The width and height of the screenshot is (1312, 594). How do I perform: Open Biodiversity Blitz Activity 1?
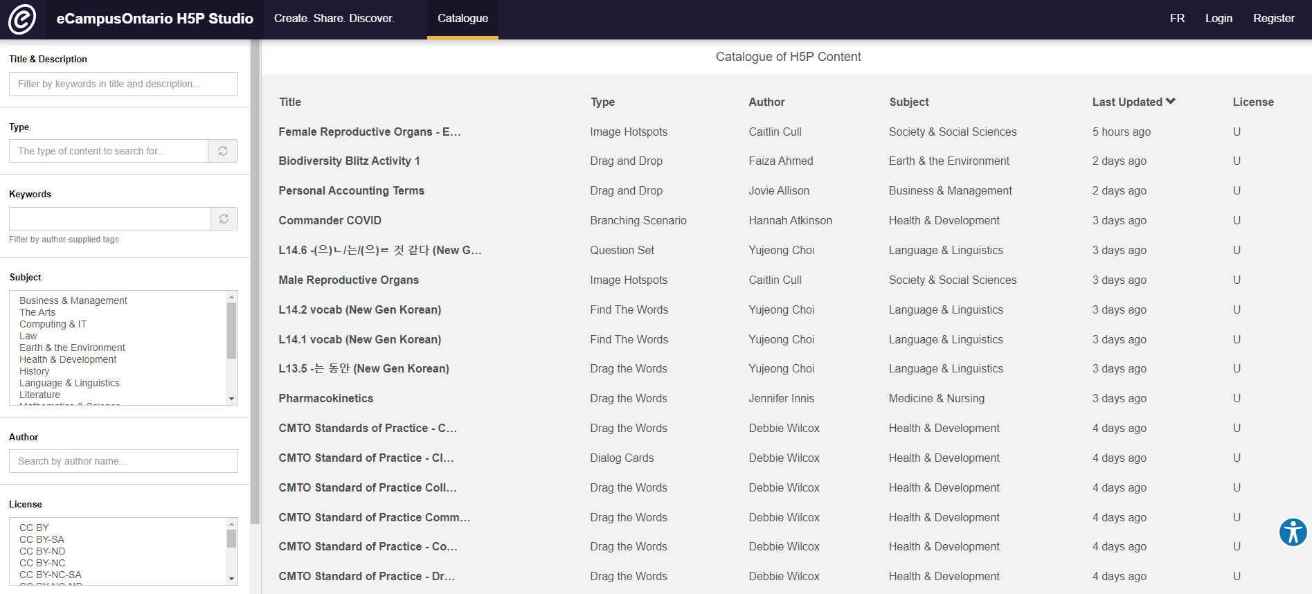[349, 161]
